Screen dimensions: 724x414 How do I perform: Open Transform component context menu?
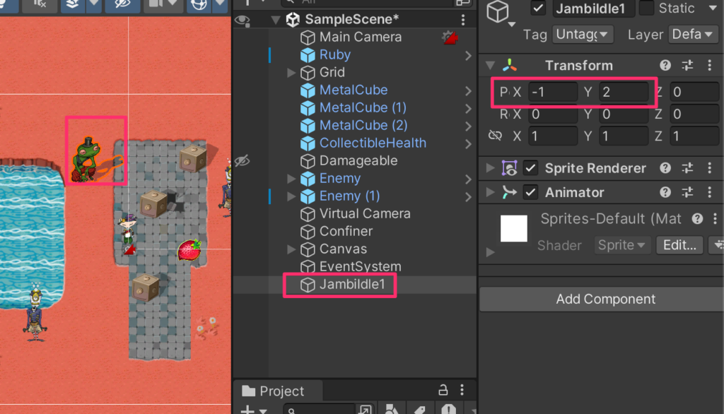click(710, 66)
